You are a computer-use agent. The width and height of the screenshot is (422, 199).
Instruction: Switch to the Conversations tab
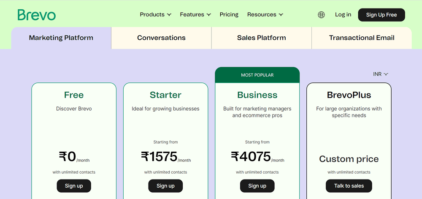(161, 38)
